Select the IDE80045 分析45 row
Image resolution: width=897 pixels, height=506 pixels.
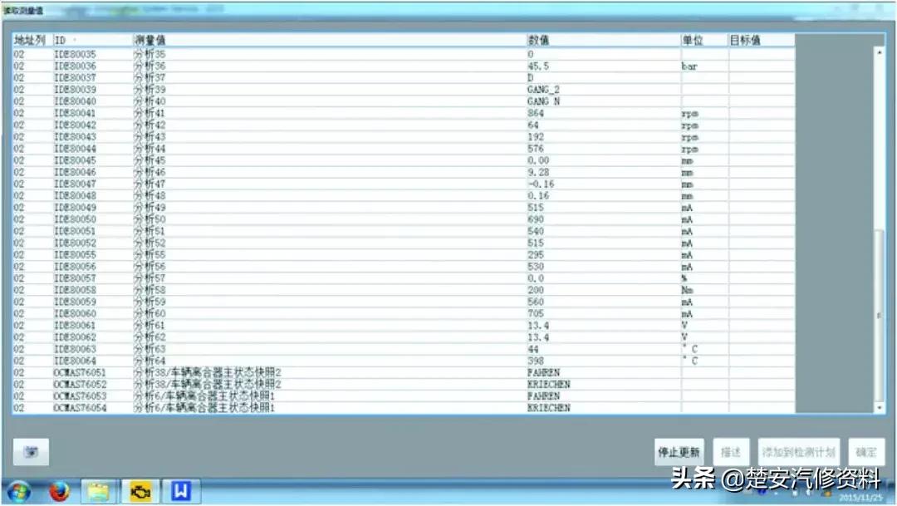click(404, 160)
